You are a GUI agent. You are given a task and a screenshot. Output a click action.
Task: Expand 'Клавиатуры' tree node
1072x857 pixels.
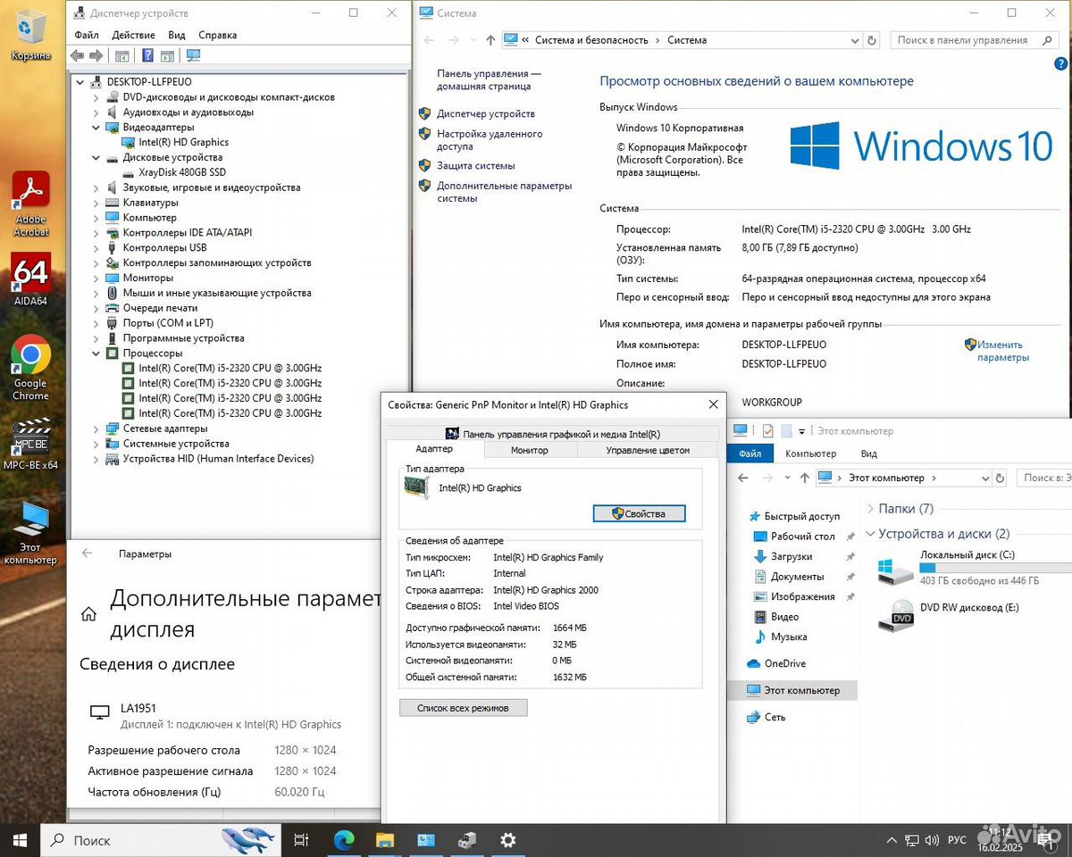click(x=96, y=203)
